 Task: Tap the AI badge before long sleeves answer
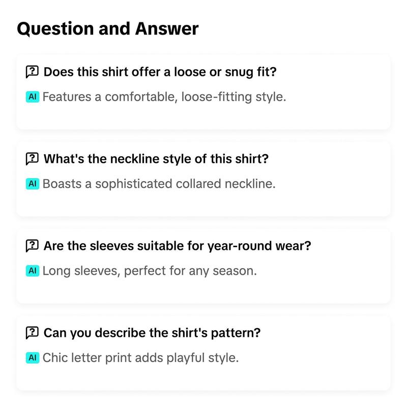pos(33,271)
